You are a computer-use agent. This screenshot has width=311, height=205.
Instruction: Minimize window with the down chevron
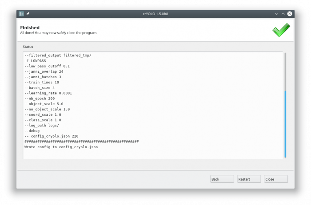(x=277, y=14)
